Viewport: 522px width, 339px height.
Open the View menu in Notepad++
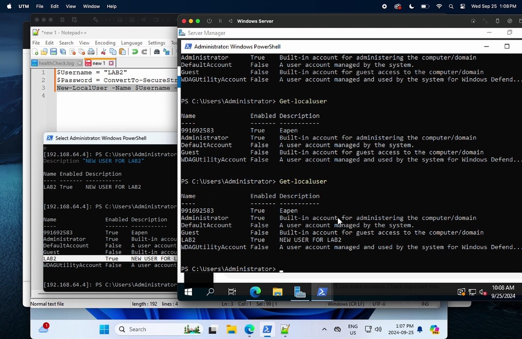pos(84,43)
